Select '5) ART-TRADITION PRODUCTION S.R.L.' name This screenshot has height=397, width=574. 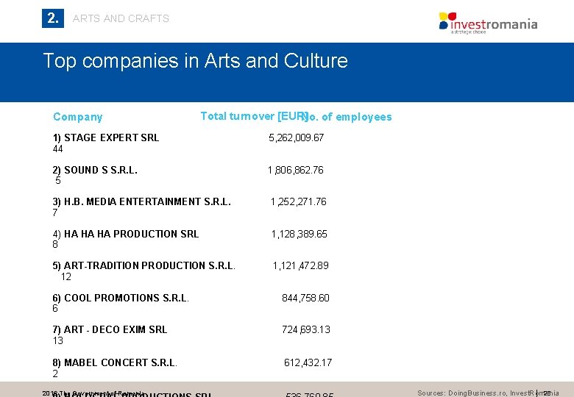point(143,265)
